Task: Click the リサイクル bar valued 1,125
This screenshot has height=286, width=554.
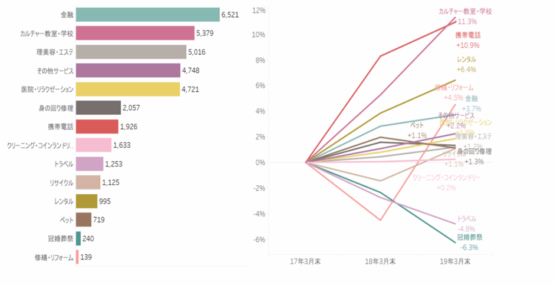Action: point(88,182)
